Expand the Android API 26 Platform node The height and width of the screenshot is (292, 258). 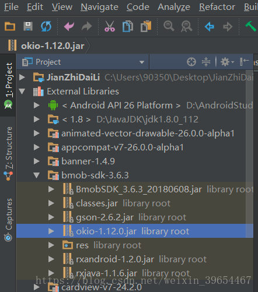[x=37, y=105]
